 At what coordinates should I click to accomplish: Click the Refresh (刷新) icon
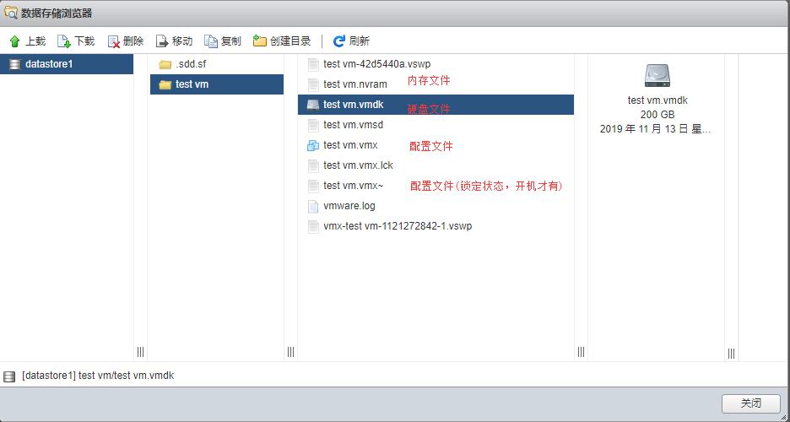click(x=339, y=41)
